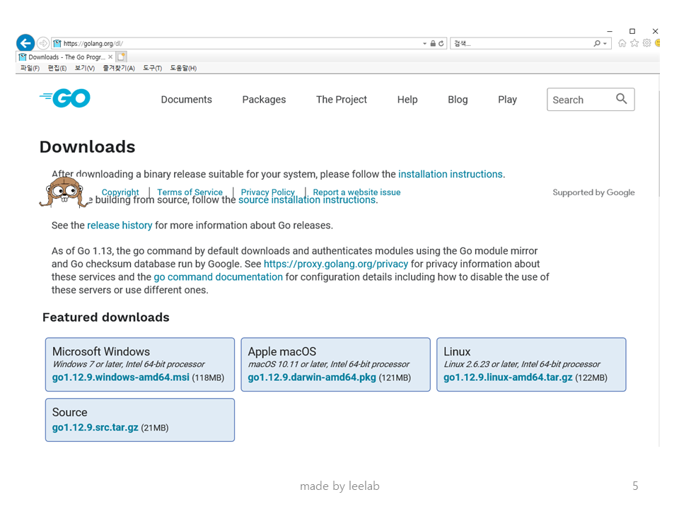
Task: Open the Documents nav link
Action: click(x=187, y=100)
